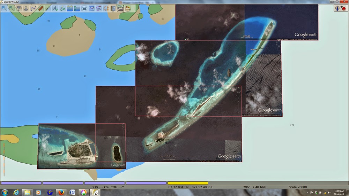Toggle Tracking with the purple track icon

99,8
